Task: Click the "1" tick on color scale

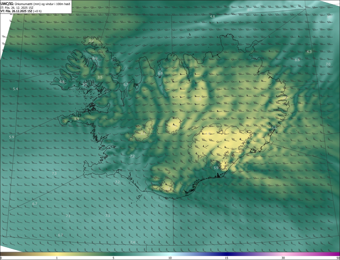Action: click(57, 258)
